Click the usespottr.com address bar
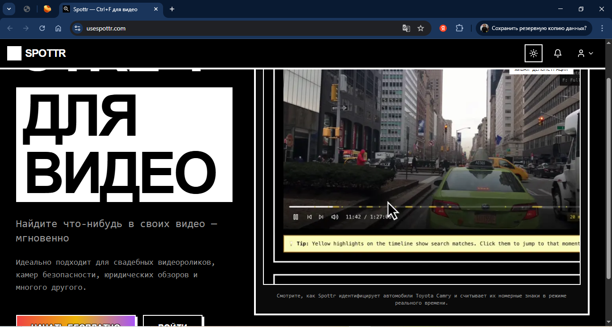The height and width of the screenshot is (327, 612). [224, 28]
